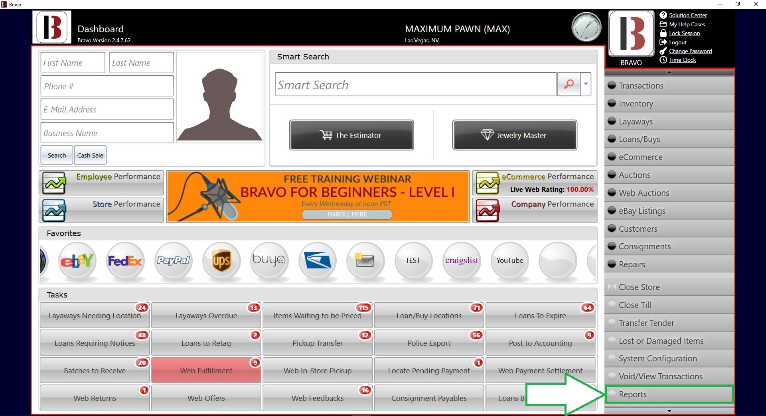Open the Employee Performance chart icon

pos(54,183)
